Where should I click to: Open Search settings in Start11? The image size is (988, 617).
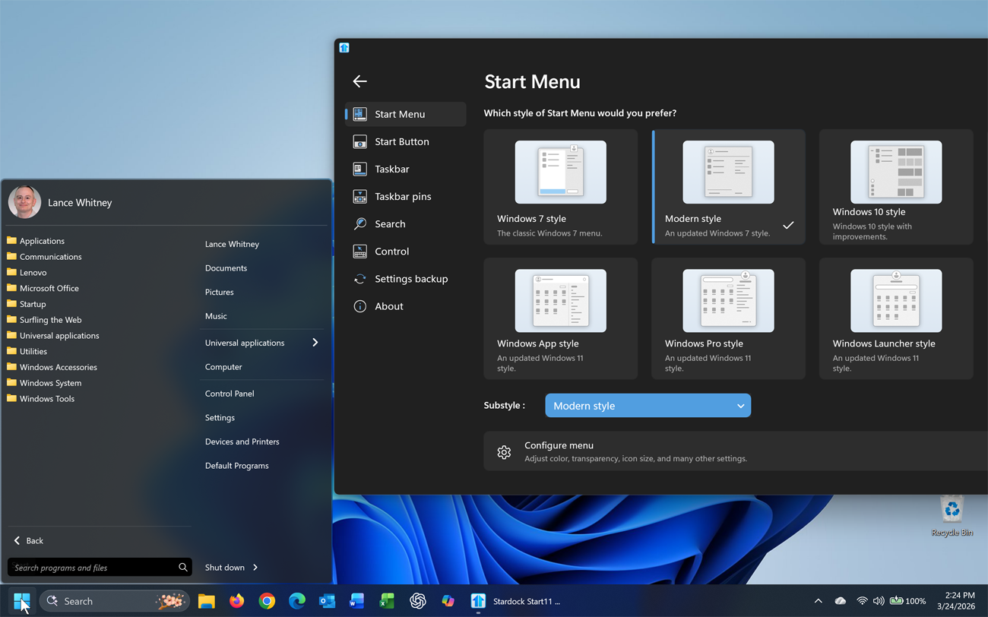coord(390,223)
